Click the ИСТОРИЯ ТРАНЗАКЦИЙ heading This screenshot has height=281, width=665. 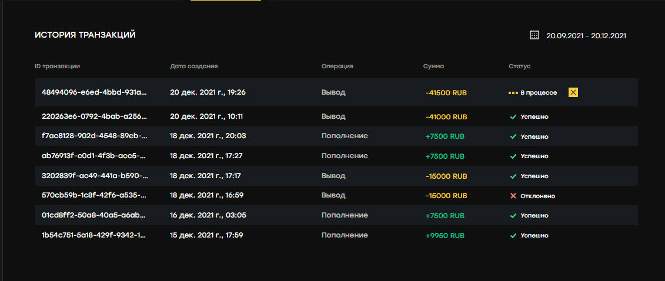tap(85, 35)
